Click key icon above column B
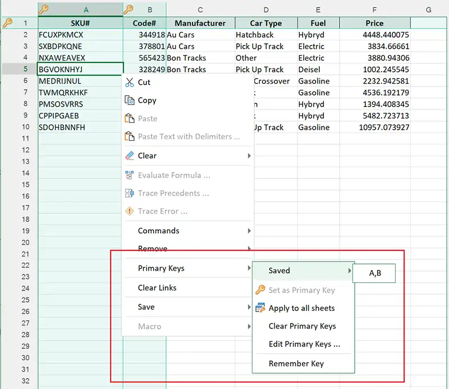This screenshot has width=449, height=389. (x=129, y=9)
